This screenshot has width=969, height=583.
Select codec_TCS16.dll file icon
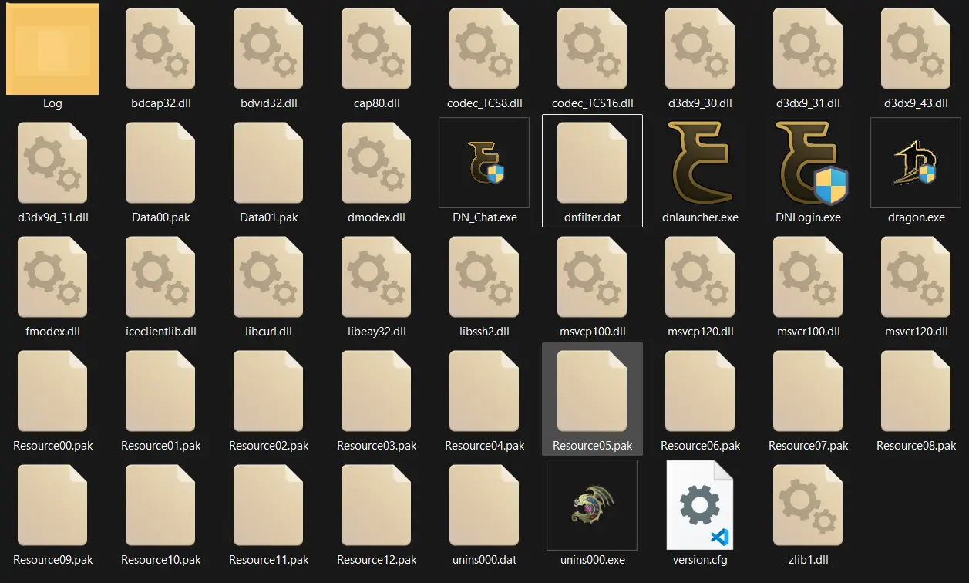coord(592,49)
